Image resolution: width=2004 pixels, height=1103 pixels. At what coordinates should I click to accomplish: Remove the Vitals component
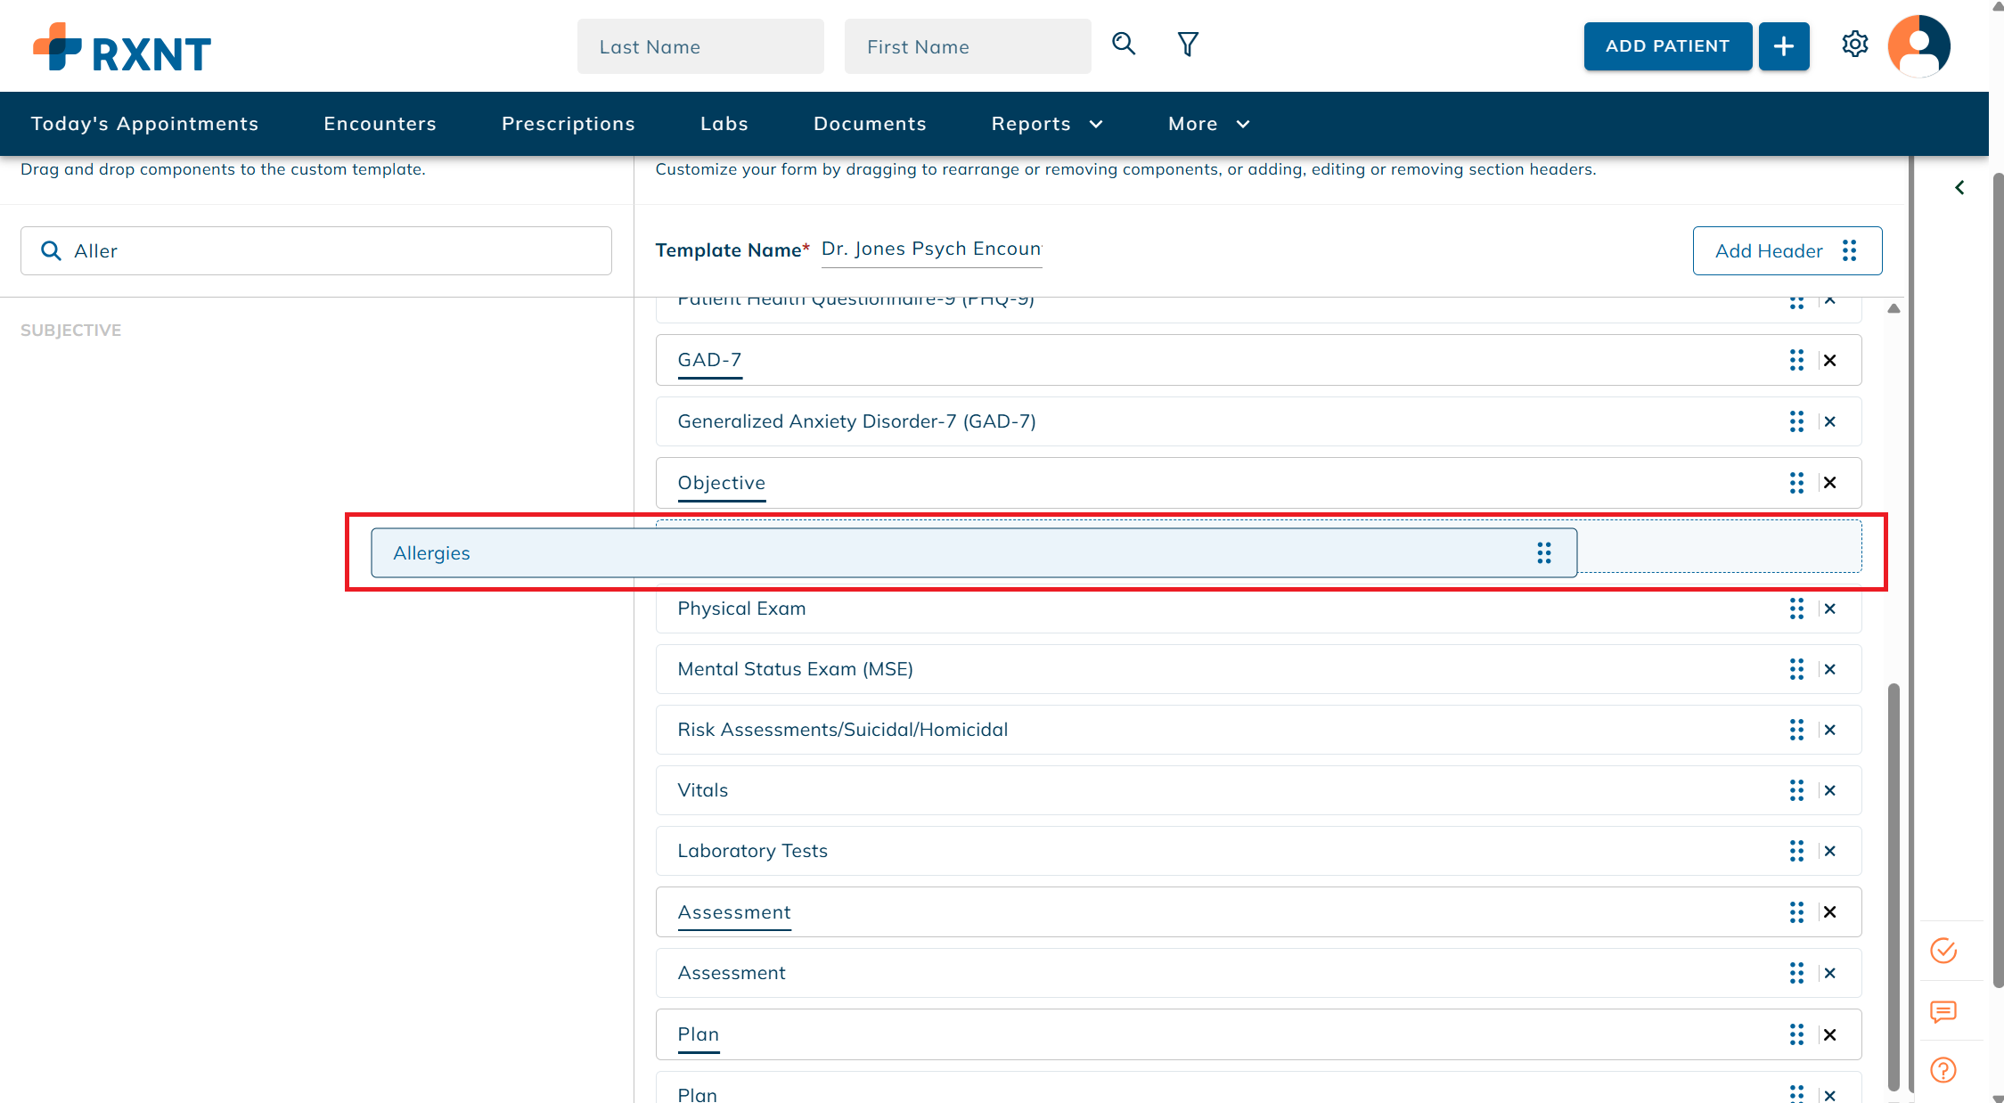coord(1829,790)
